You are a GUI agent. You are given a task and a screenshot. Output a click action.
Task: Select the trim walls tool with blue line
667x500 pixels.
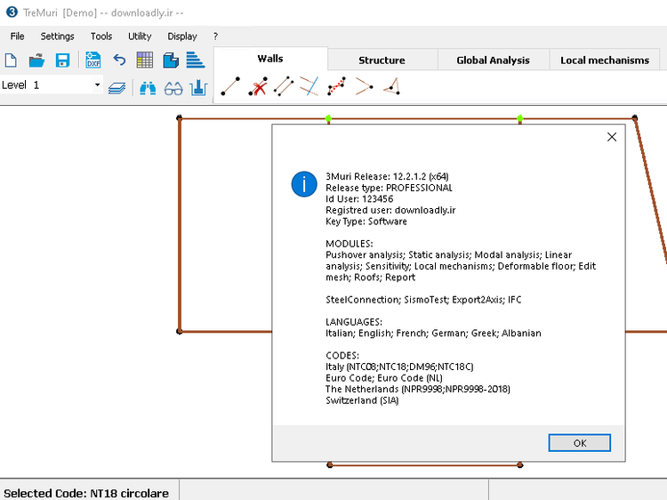tap(309, 86)
